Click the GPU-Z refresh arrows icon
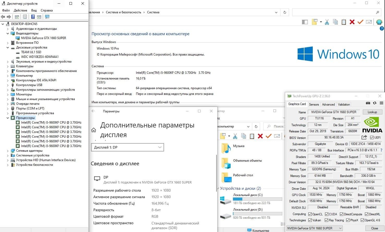This screenshot has height=232, width=385. [x=375, y=103]
